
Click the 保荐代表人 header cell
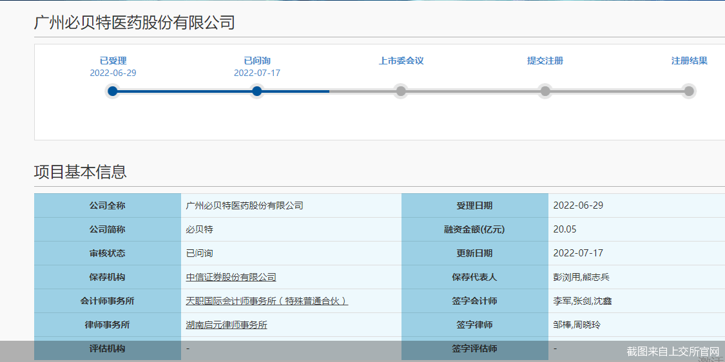click(x=475, y=278)
